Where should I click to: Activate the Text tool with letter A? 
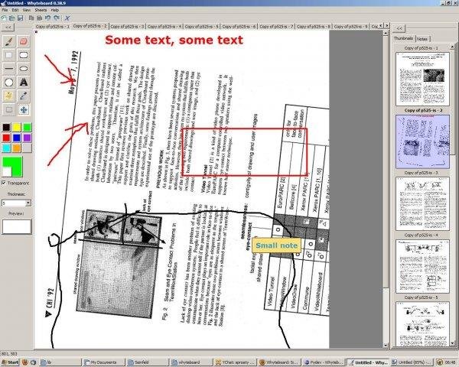point(24,83)
